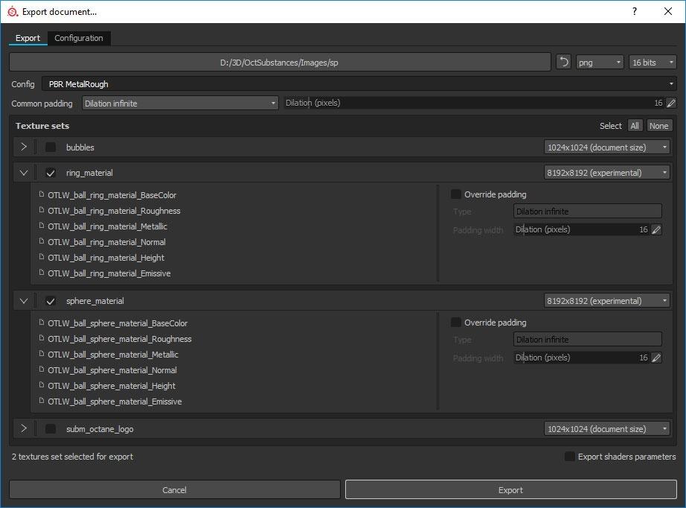Open sphere_material 8192x8192 size dropdown

607,301
